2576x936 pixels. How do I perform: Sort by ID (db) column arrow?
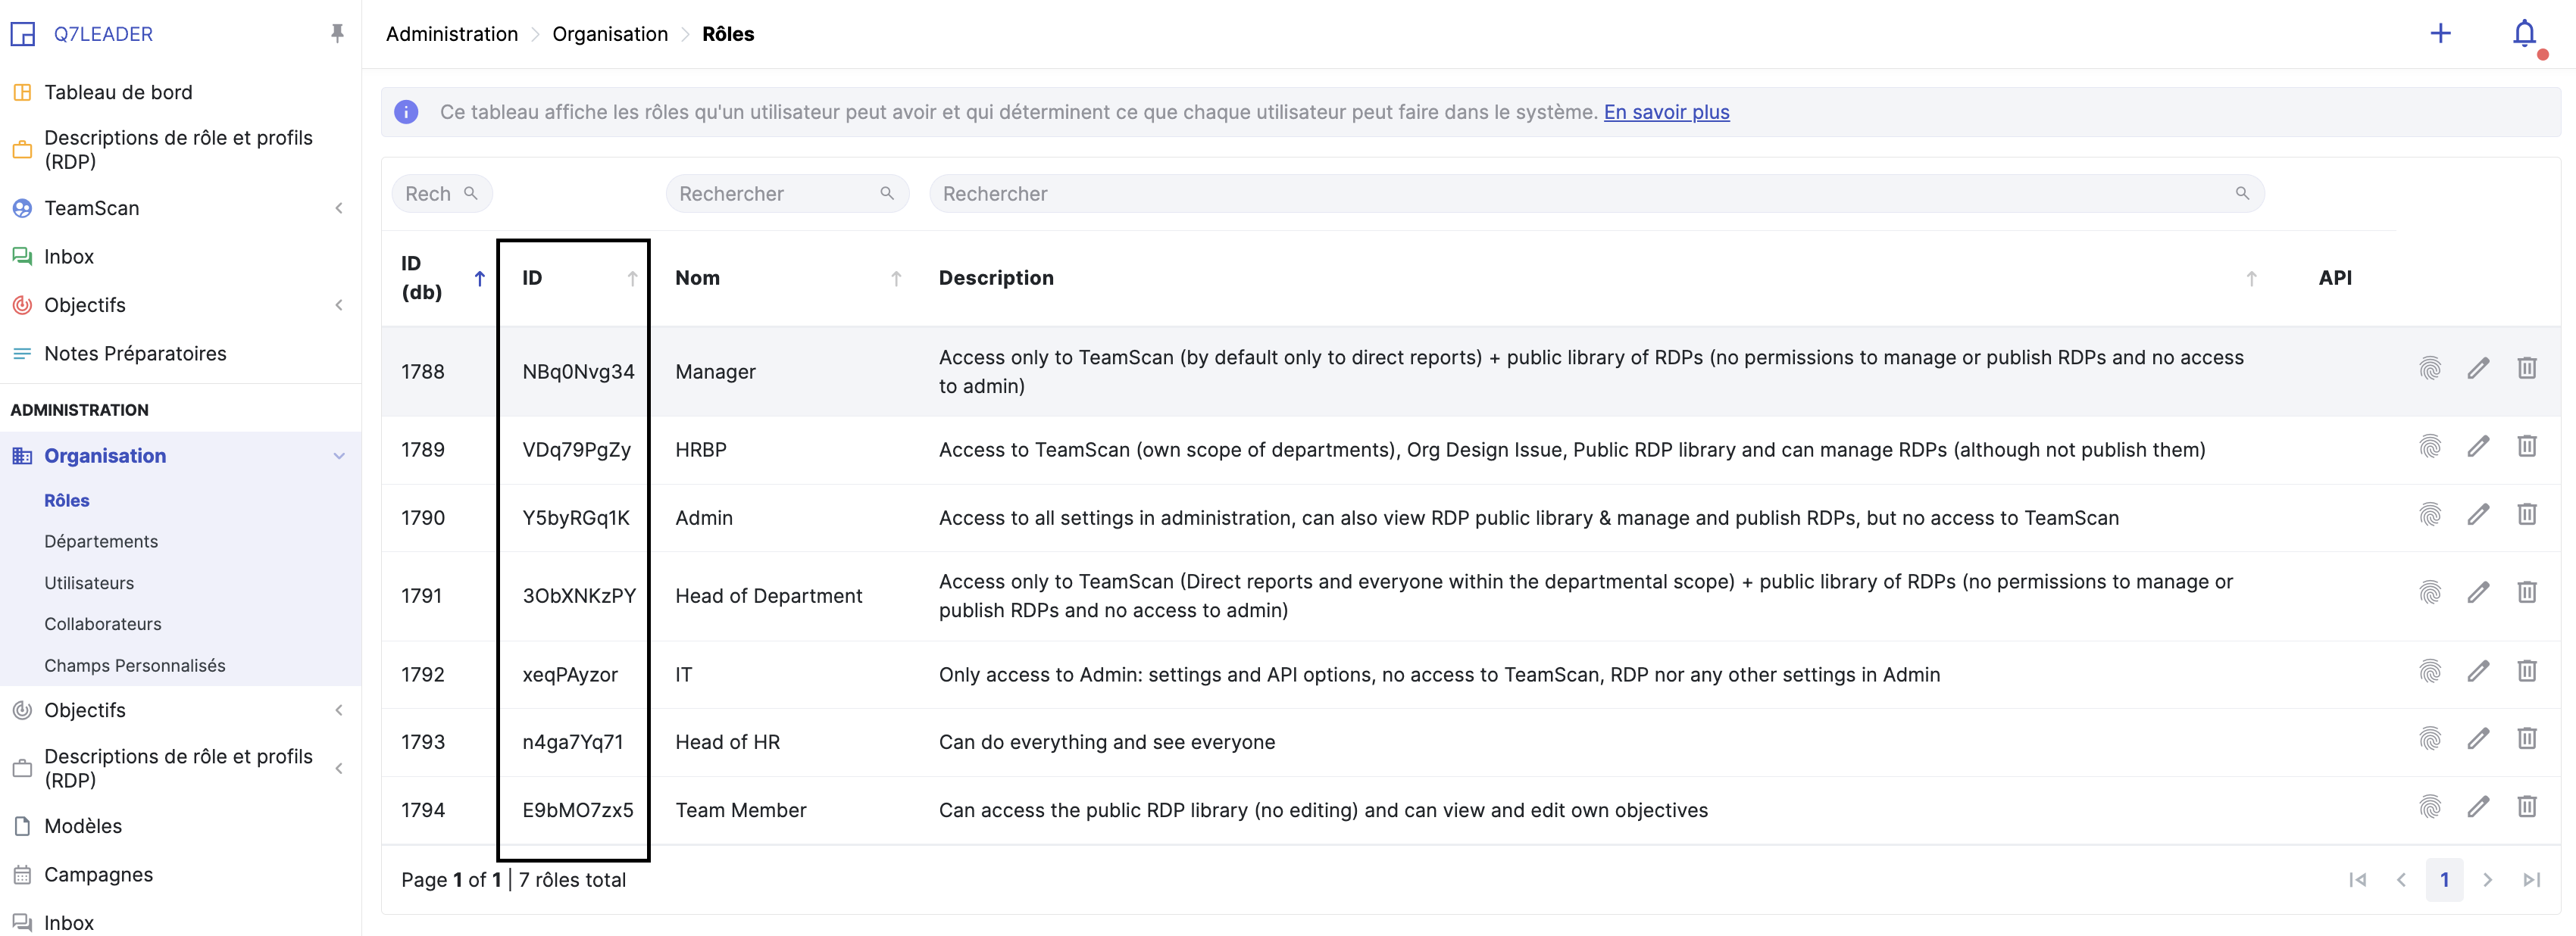click(480, 278)
